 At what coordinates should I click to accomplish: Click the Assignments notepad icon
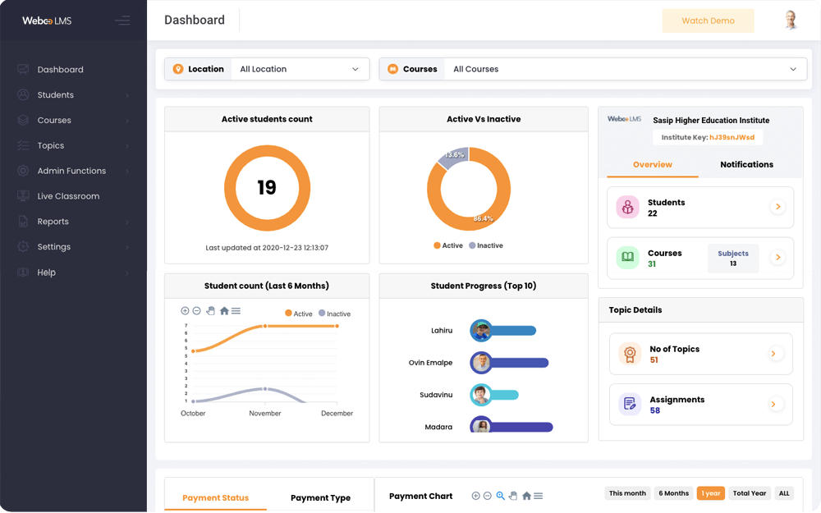point(630,404)
